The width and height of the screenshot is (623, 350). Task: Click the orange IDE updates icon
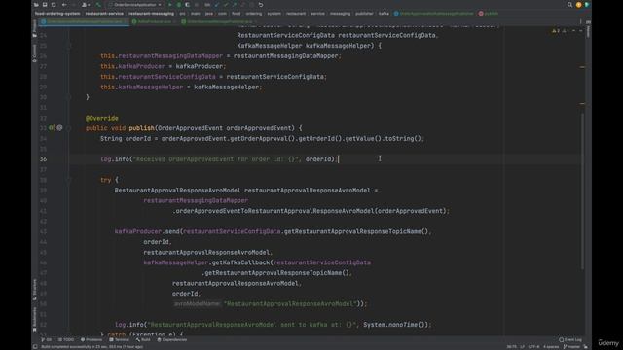point(578,5)
